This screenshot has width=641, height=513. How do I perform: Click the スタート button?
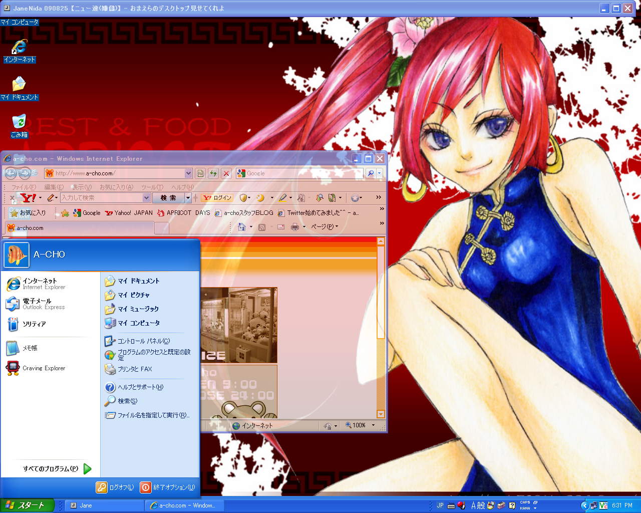[26, 505]
